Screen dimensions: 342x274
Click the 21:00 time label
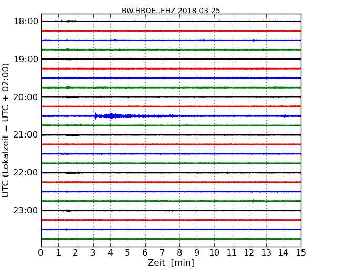coord(26,135)
